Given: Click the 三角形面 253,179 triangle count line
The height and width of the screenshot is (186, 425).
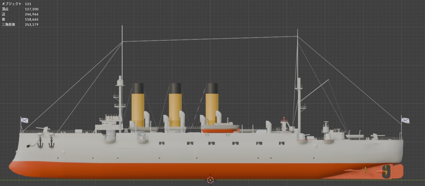Looking at the screenshot, I should coord(20,24).
